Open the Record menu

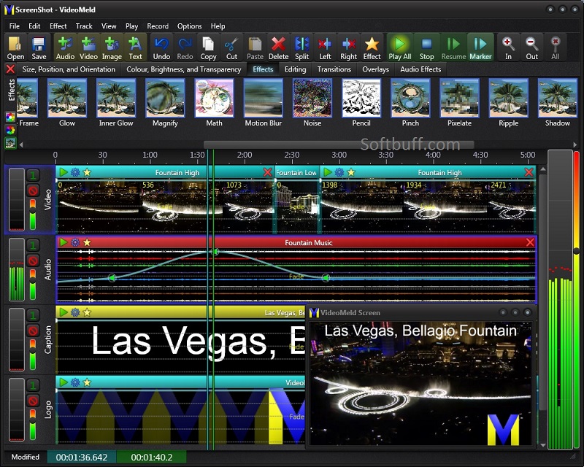tap(158, 26)
